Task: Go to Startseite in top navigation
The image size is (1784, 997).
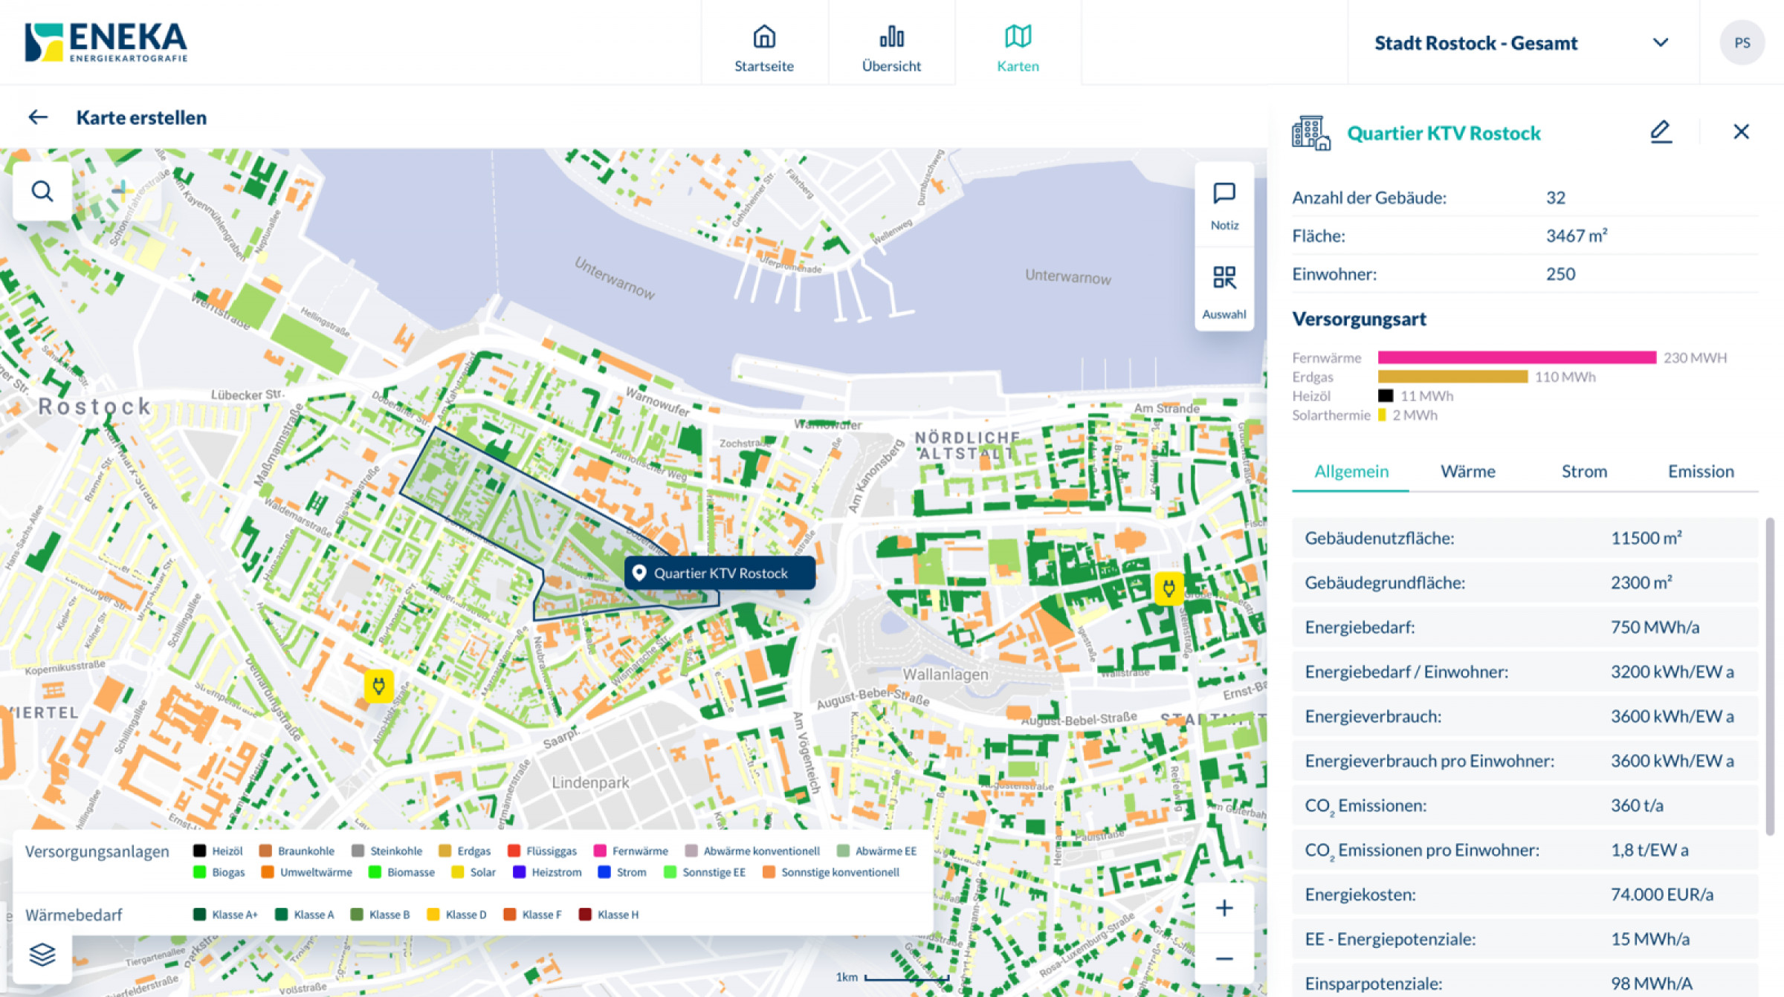Action: (x=764, y=48)
